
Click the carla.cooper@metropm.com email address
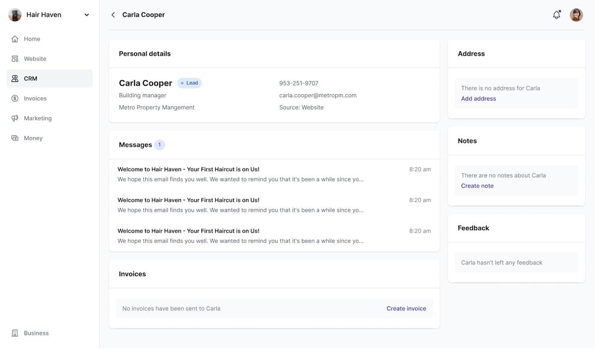[318, 95]
